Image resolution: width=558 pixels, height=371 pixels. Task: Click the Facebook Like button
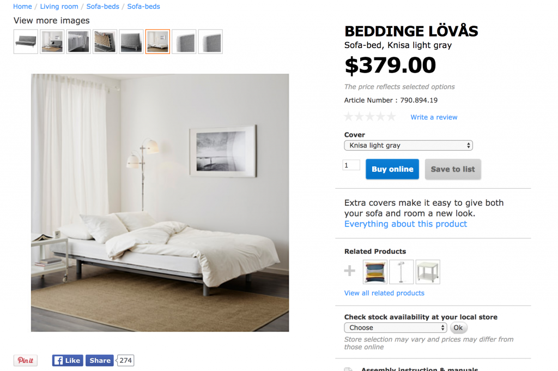[68, 360]
